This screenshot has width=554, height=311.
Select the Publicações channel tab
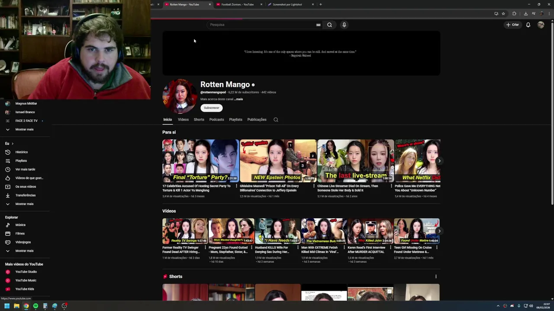257,120
